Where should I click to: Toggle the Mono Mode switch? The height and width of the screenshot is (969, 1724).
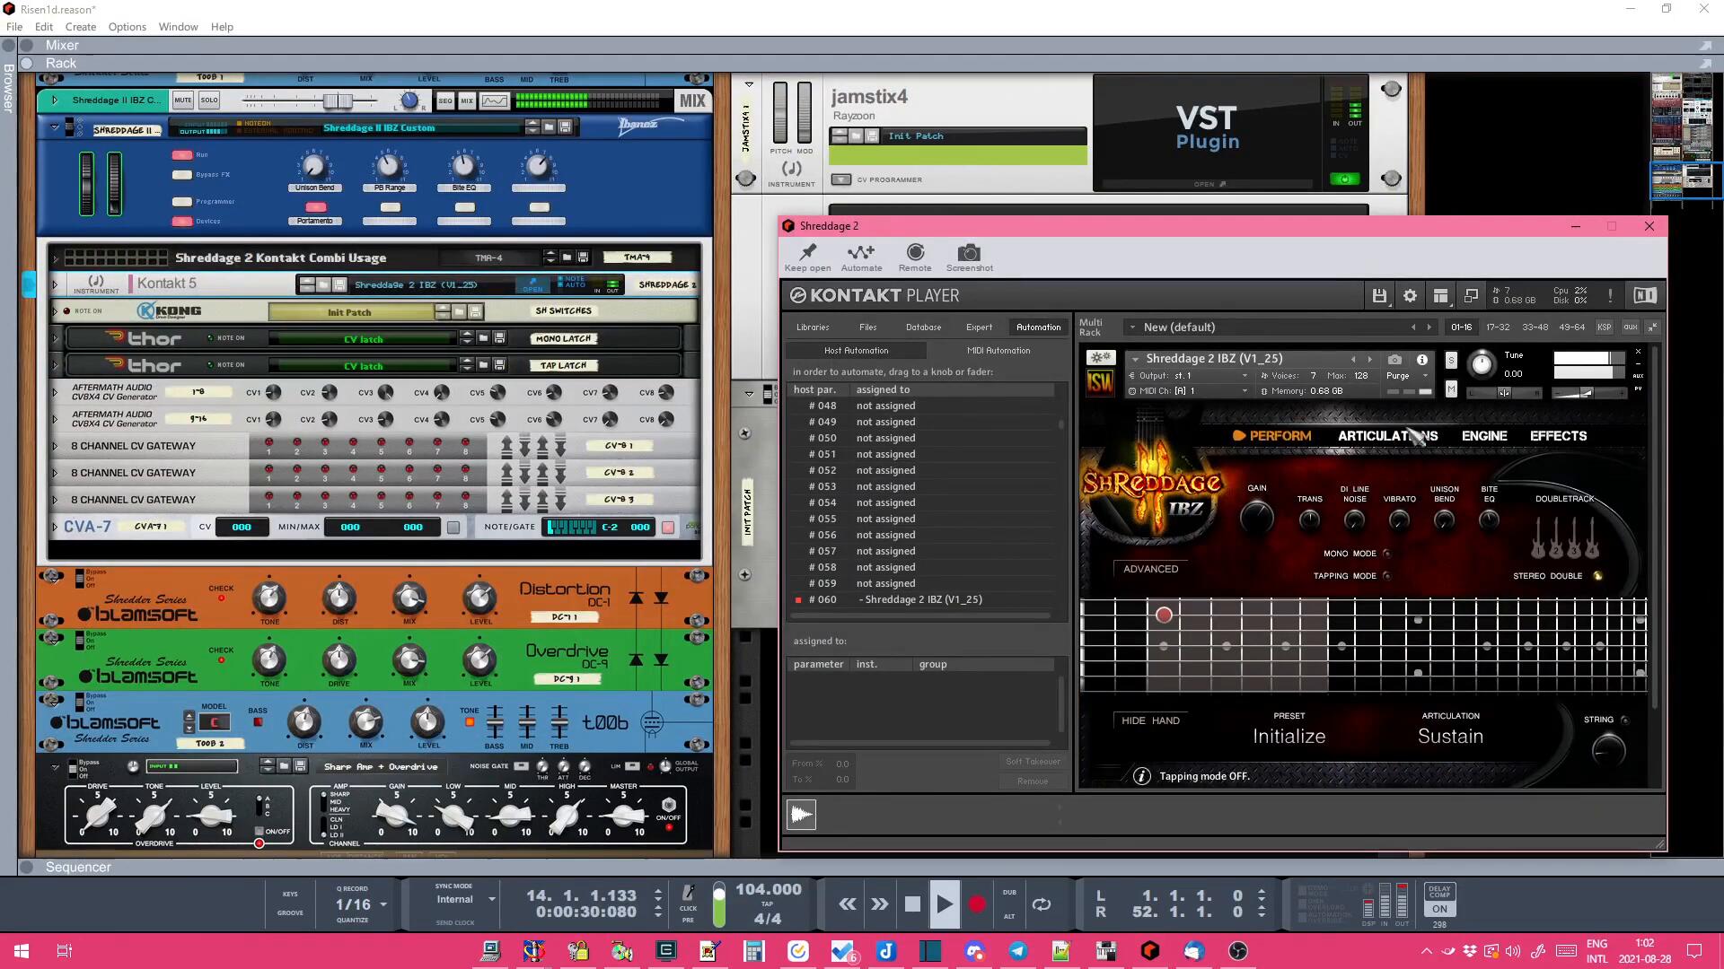click(x=1387, y=554)
